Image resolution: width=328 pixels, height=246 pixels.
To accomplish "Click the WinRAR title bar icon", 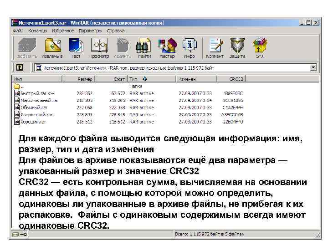I will pyautogui.click(x=15, y=23).
